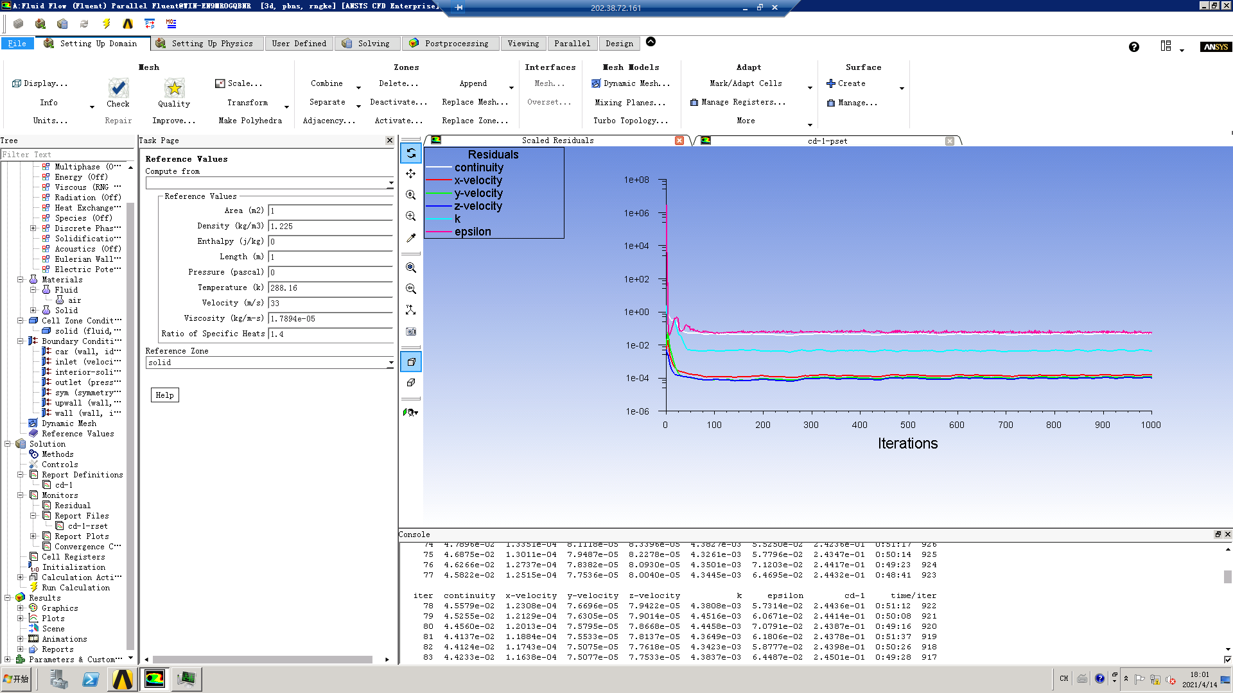Click the Manage Registers button

[x=737, y=102]
